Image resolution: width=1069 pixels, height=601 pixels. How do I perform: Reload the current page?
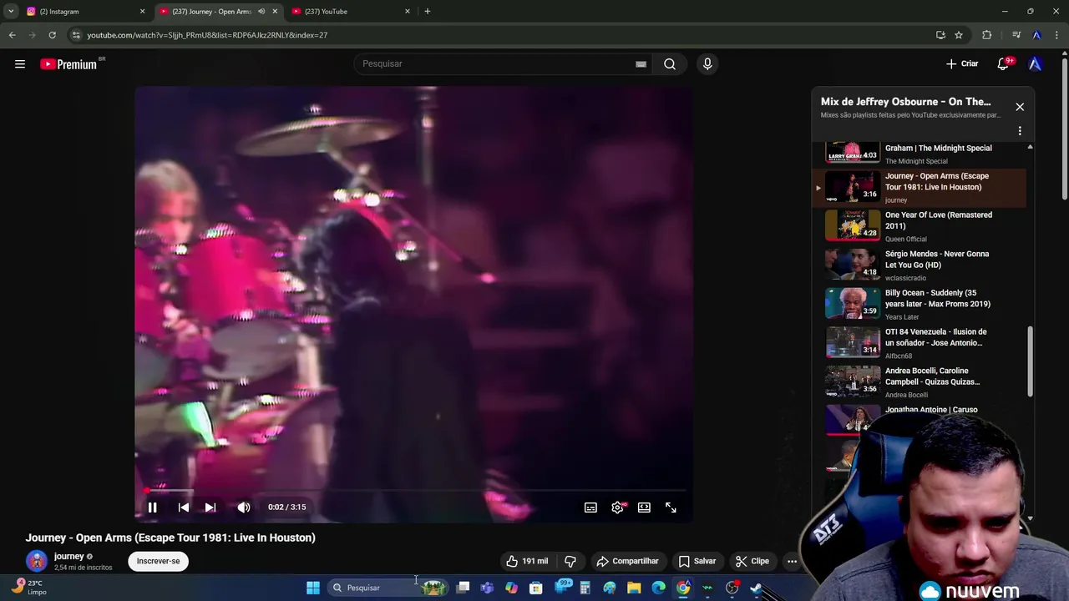[x=52, y=35]
